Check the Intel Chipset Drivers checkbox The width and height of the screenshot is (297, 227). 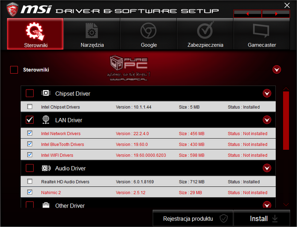click(x=30, y=107)
